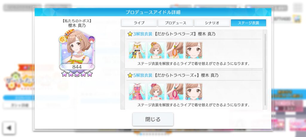Switch to the ライブ tab
This screenshot has height=137, width=306.
pos(139,23)
